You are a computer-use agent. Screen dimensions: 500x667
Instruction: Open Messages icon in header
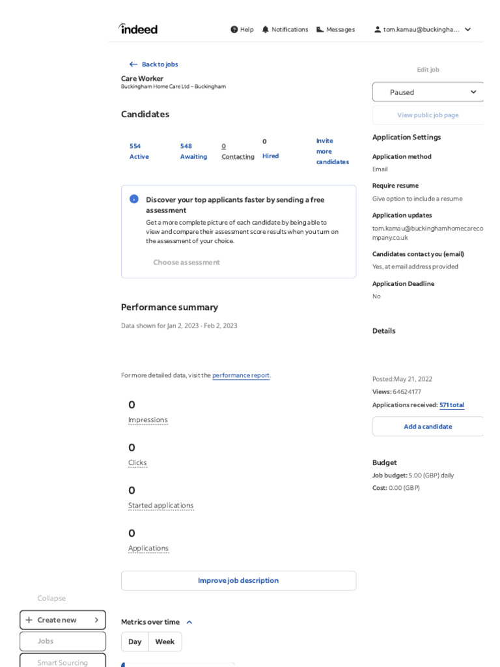[x=320, y=29]
